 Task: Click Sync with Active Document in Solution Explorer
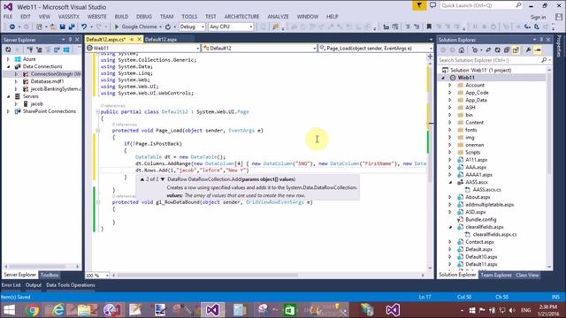click(x=488, y=50)
